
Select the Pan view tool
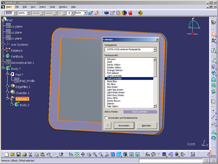pos(83,154)
